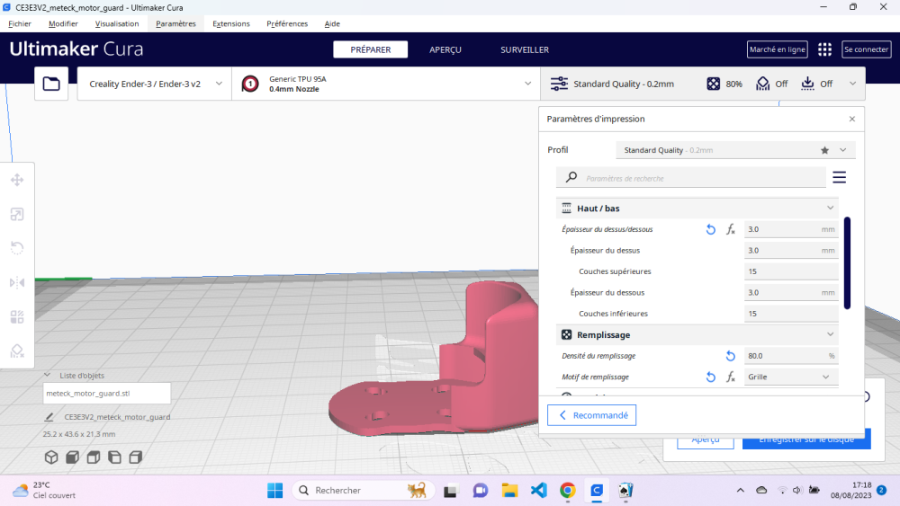Click the settings panel vertical scrollbar
The height and width of the screenshot is (506, 900).
[847, 263]
